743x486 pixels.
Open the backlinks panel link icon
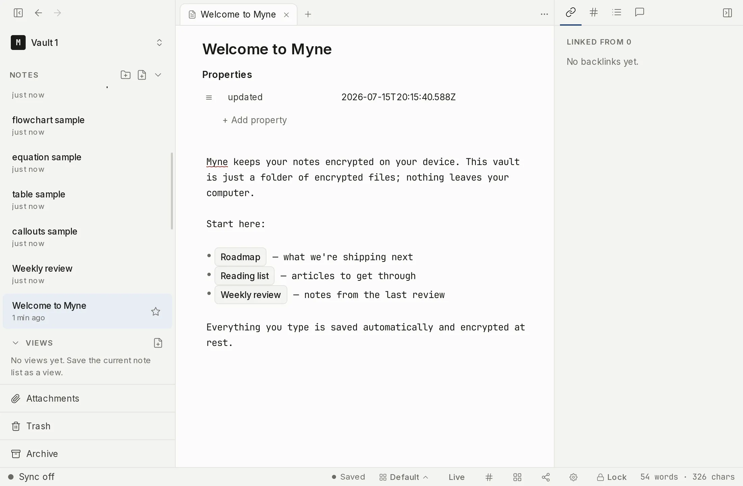coord(570,12)
